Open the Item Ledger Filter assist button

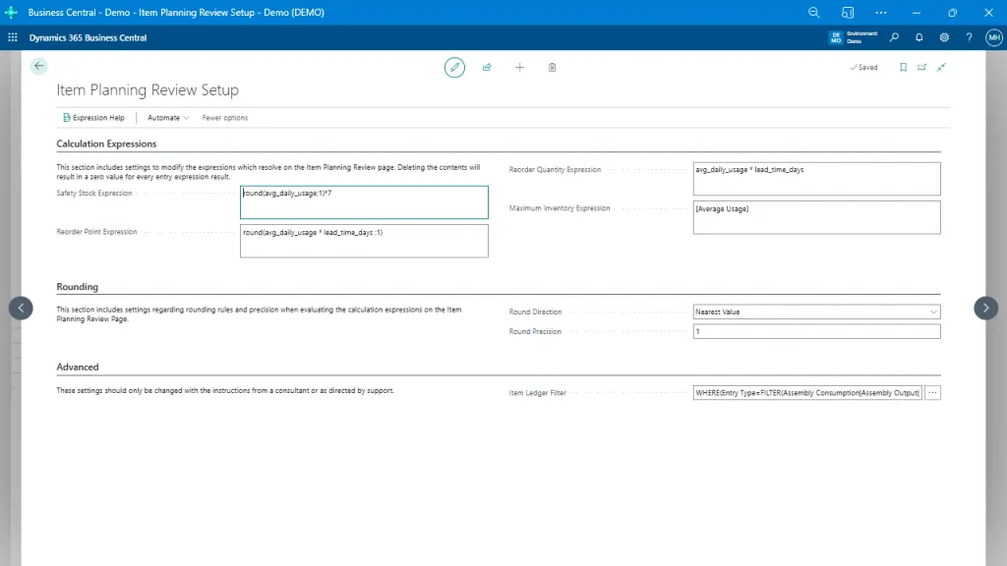(x=930, y=392)
